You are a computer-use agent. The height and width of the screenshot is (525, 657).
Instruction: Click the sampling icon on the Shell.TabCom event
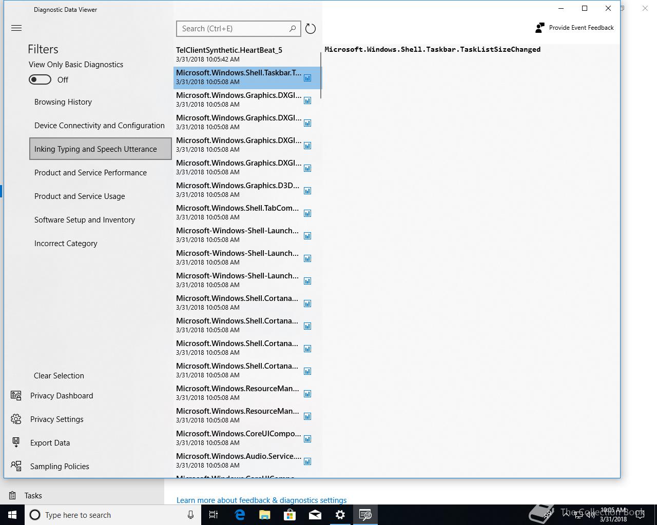(x=307, y=213)
